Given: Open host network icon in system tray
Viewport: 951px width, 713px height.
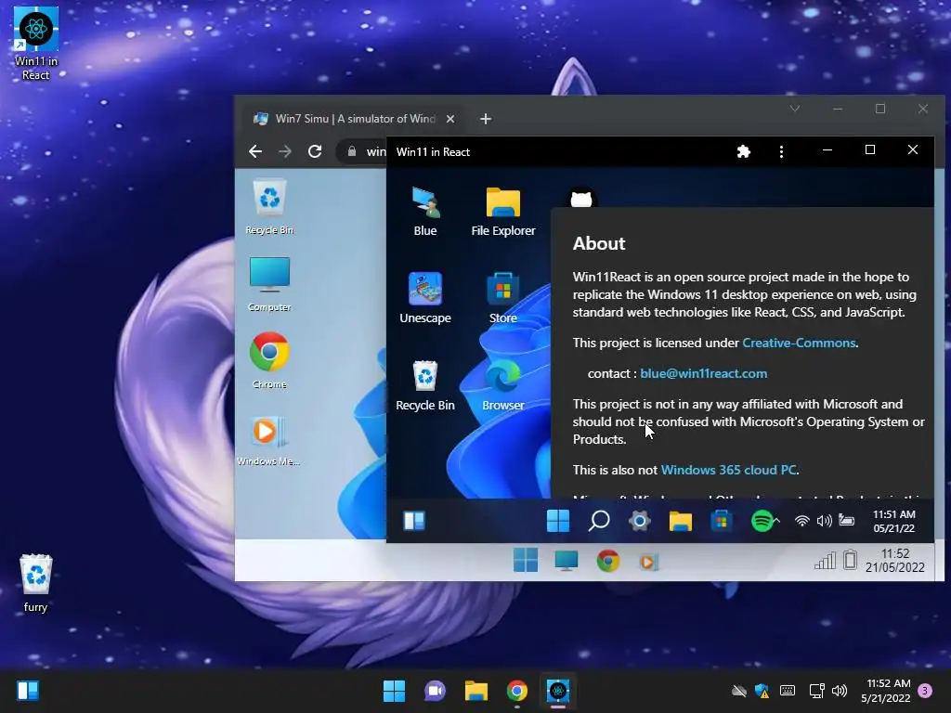Looking at the screenshot, I should (816, 691).
